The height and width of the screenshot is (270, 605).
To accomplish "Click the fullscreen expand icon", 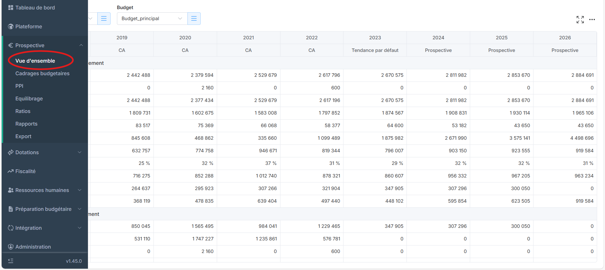I will click(580, 20).
